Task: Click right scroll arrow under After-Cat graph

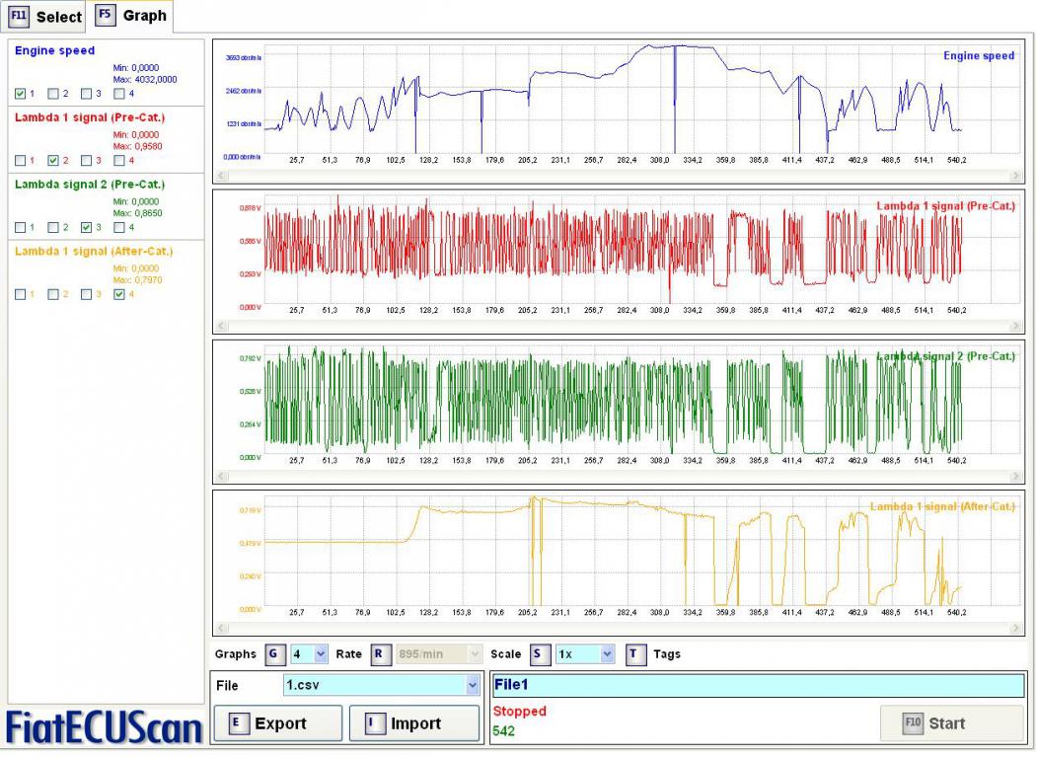Action: tap(1016, 628)
